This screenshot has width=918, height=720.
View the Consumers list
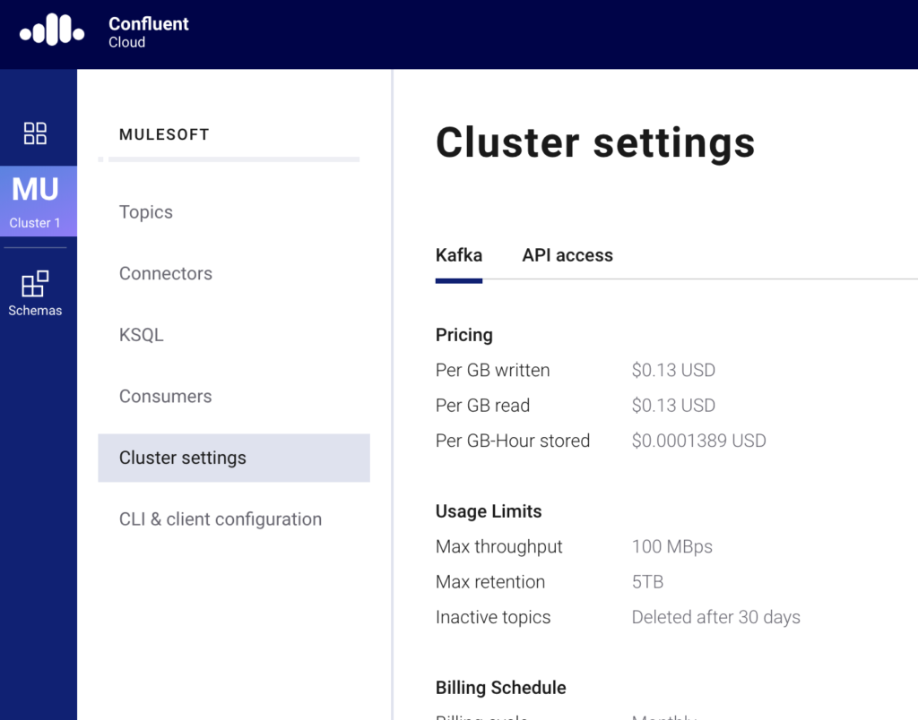165,396
